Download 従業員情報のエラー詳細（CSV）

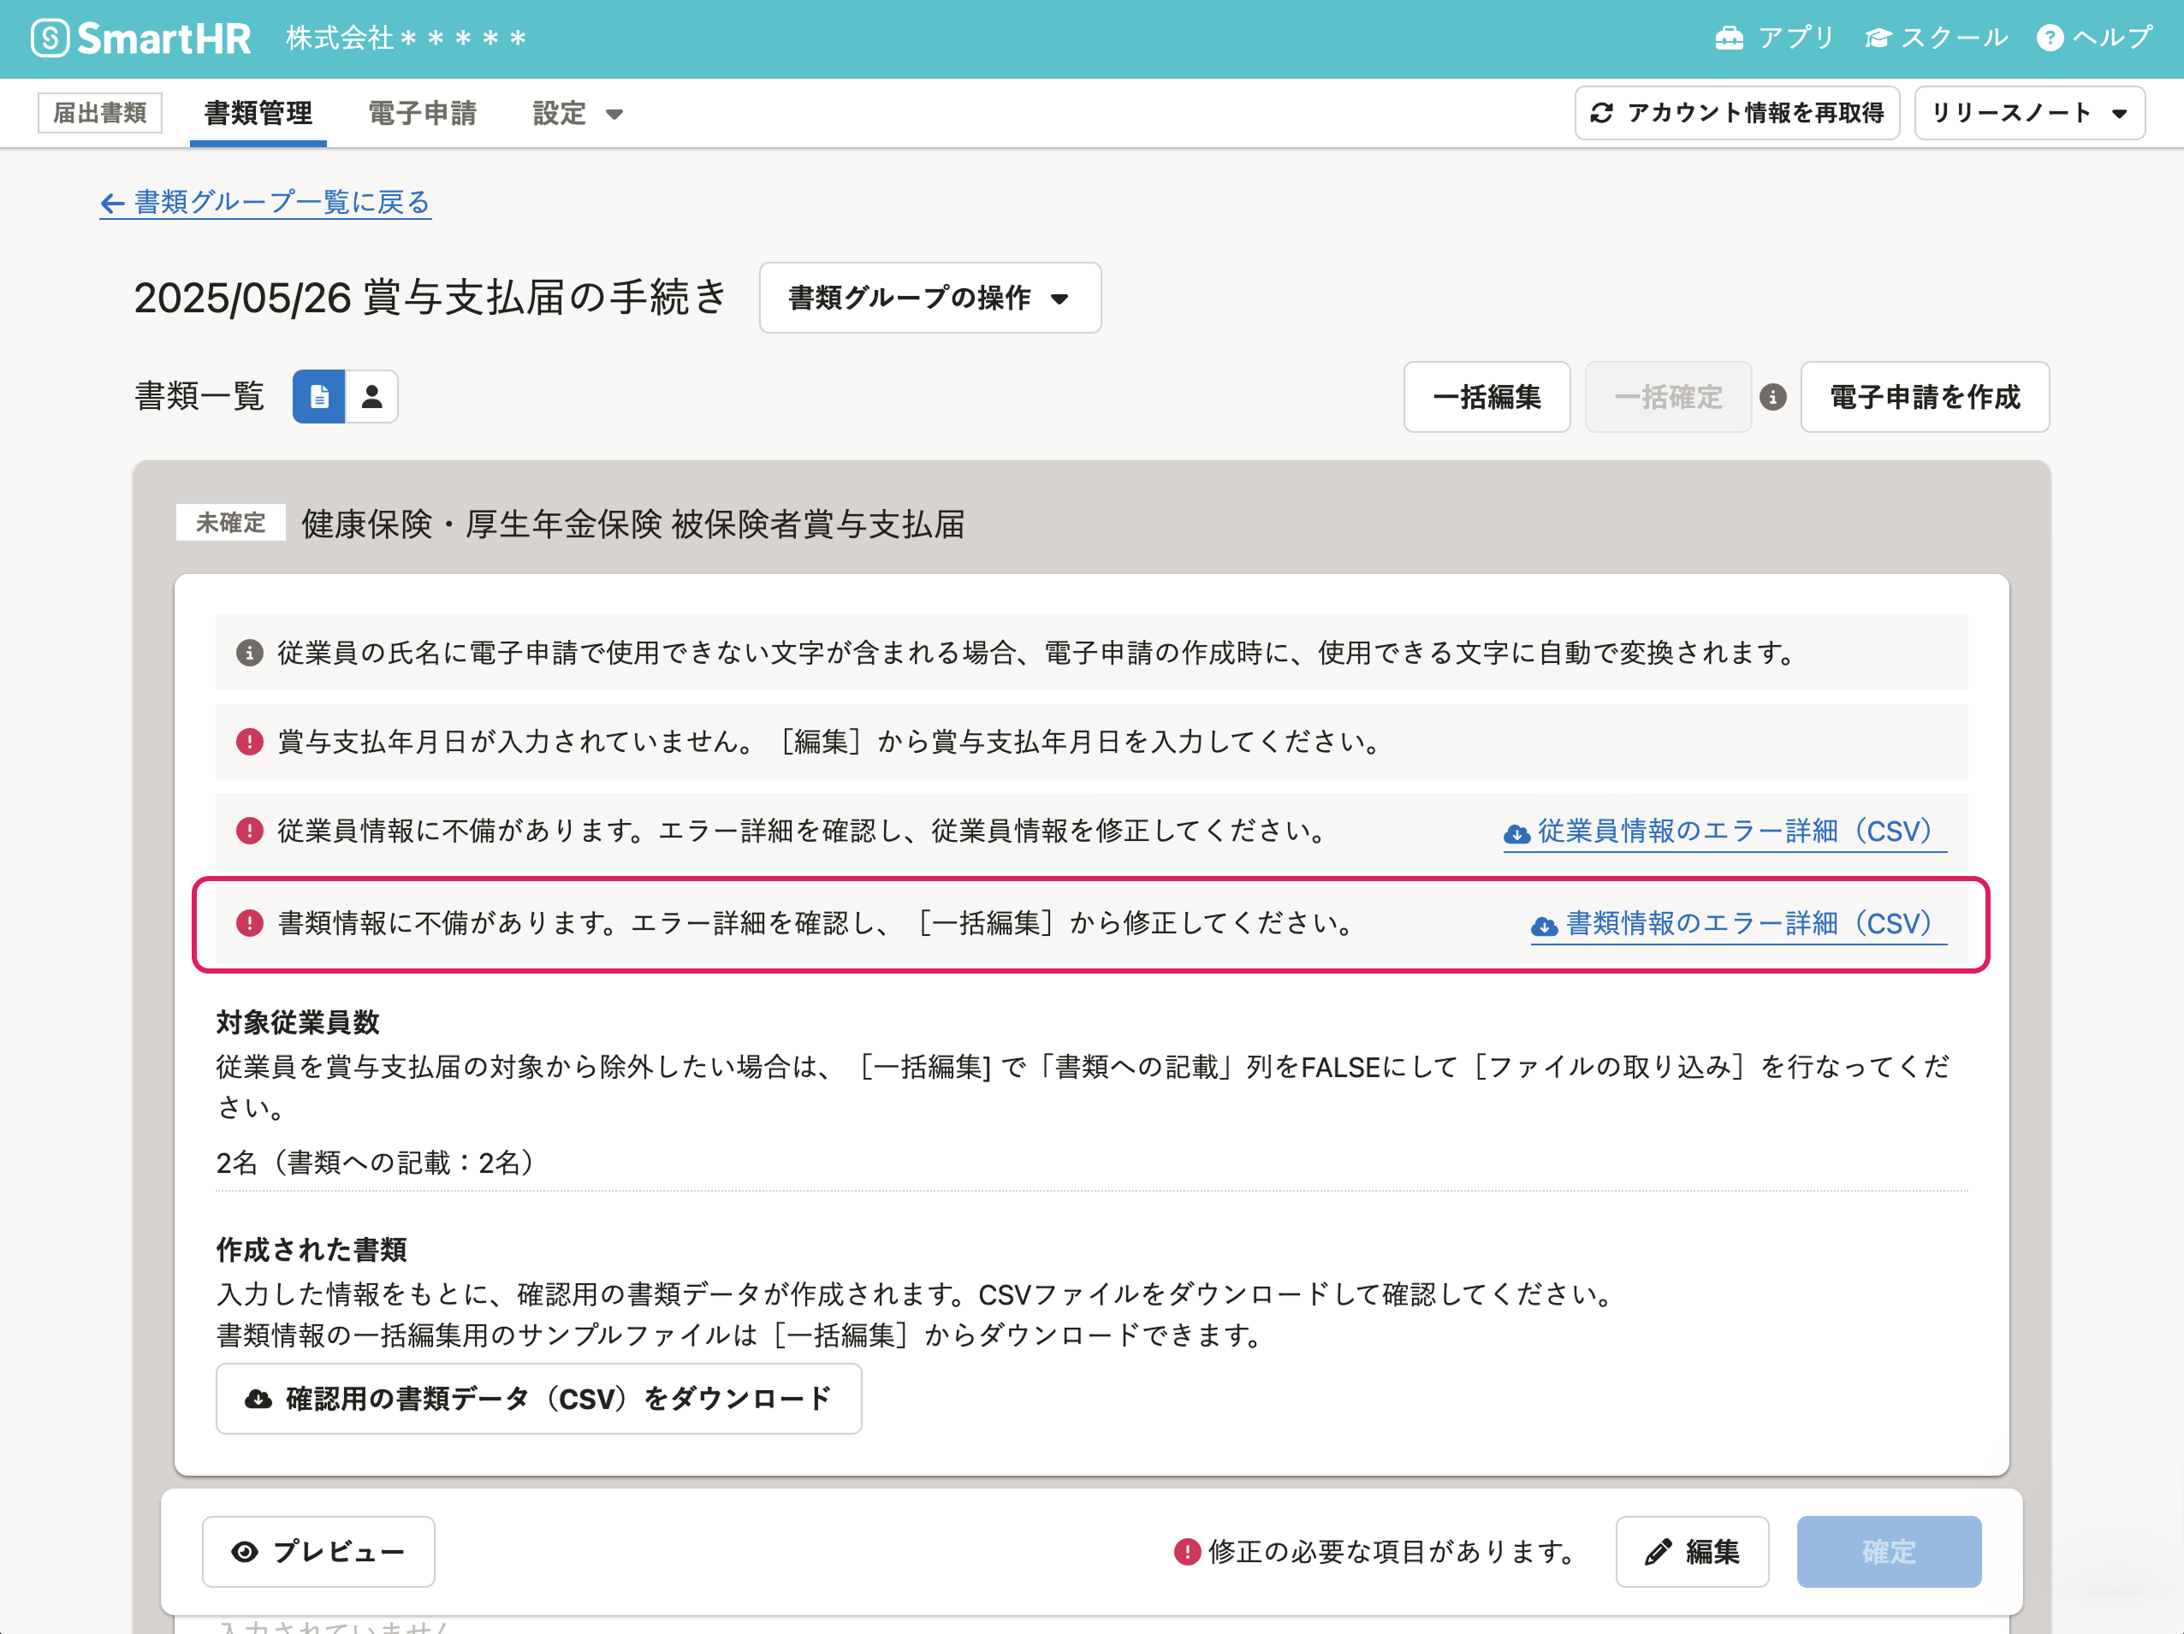pos(1724,832)
